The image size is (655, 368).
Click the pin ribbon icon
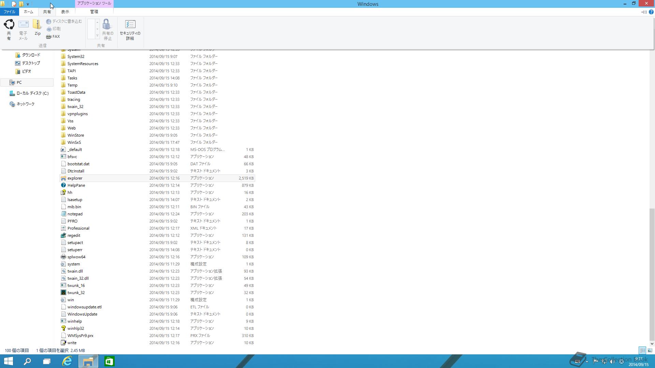[x=644, y=12]
